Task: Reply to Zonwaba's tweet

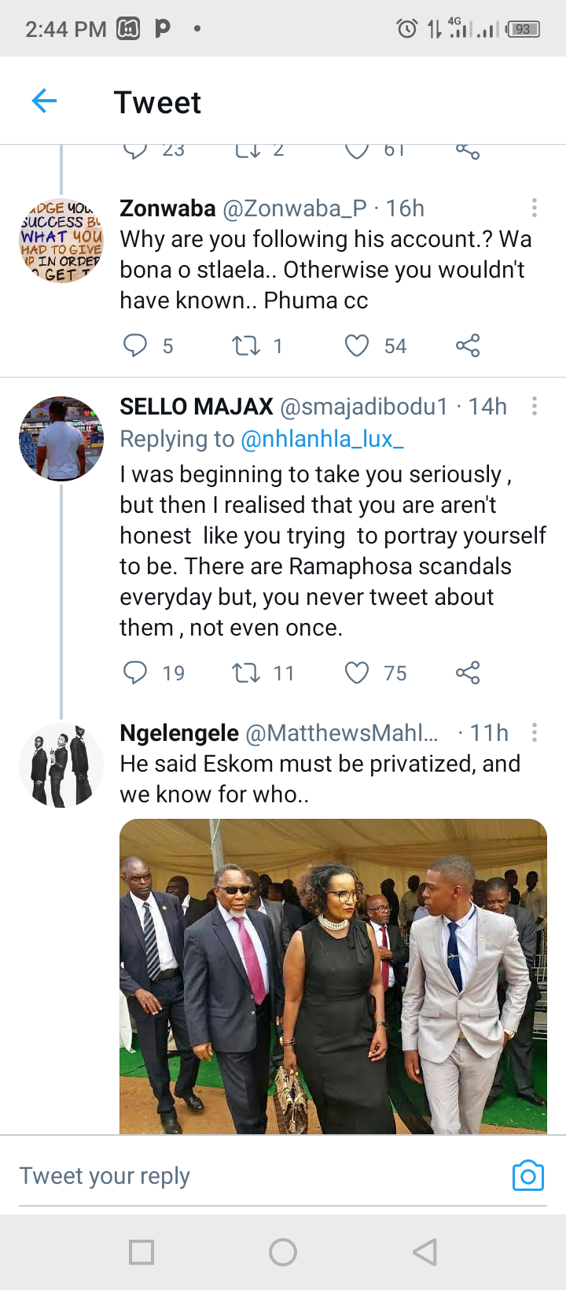Action: [x=135, y=345]
